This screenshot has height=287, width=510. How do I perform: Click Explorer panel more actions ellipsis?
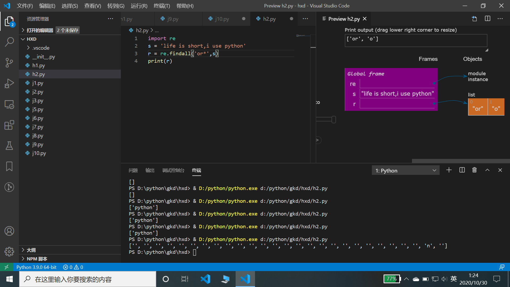[110, 19]
